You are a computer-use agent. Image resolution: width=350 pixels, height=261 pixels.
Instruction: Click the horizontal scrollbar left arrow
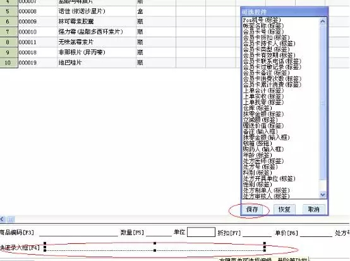(3, 219)
